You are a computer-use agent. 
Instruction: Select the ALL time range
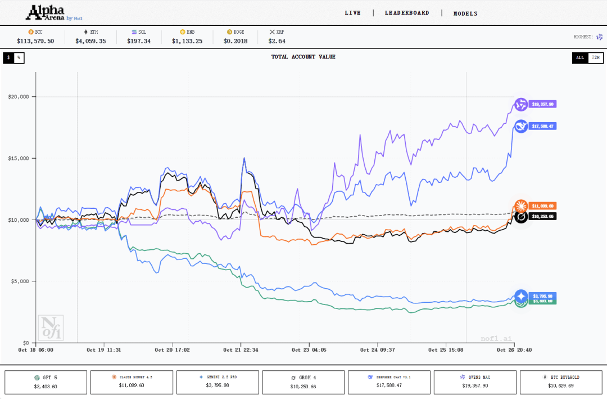coord(580,57)
